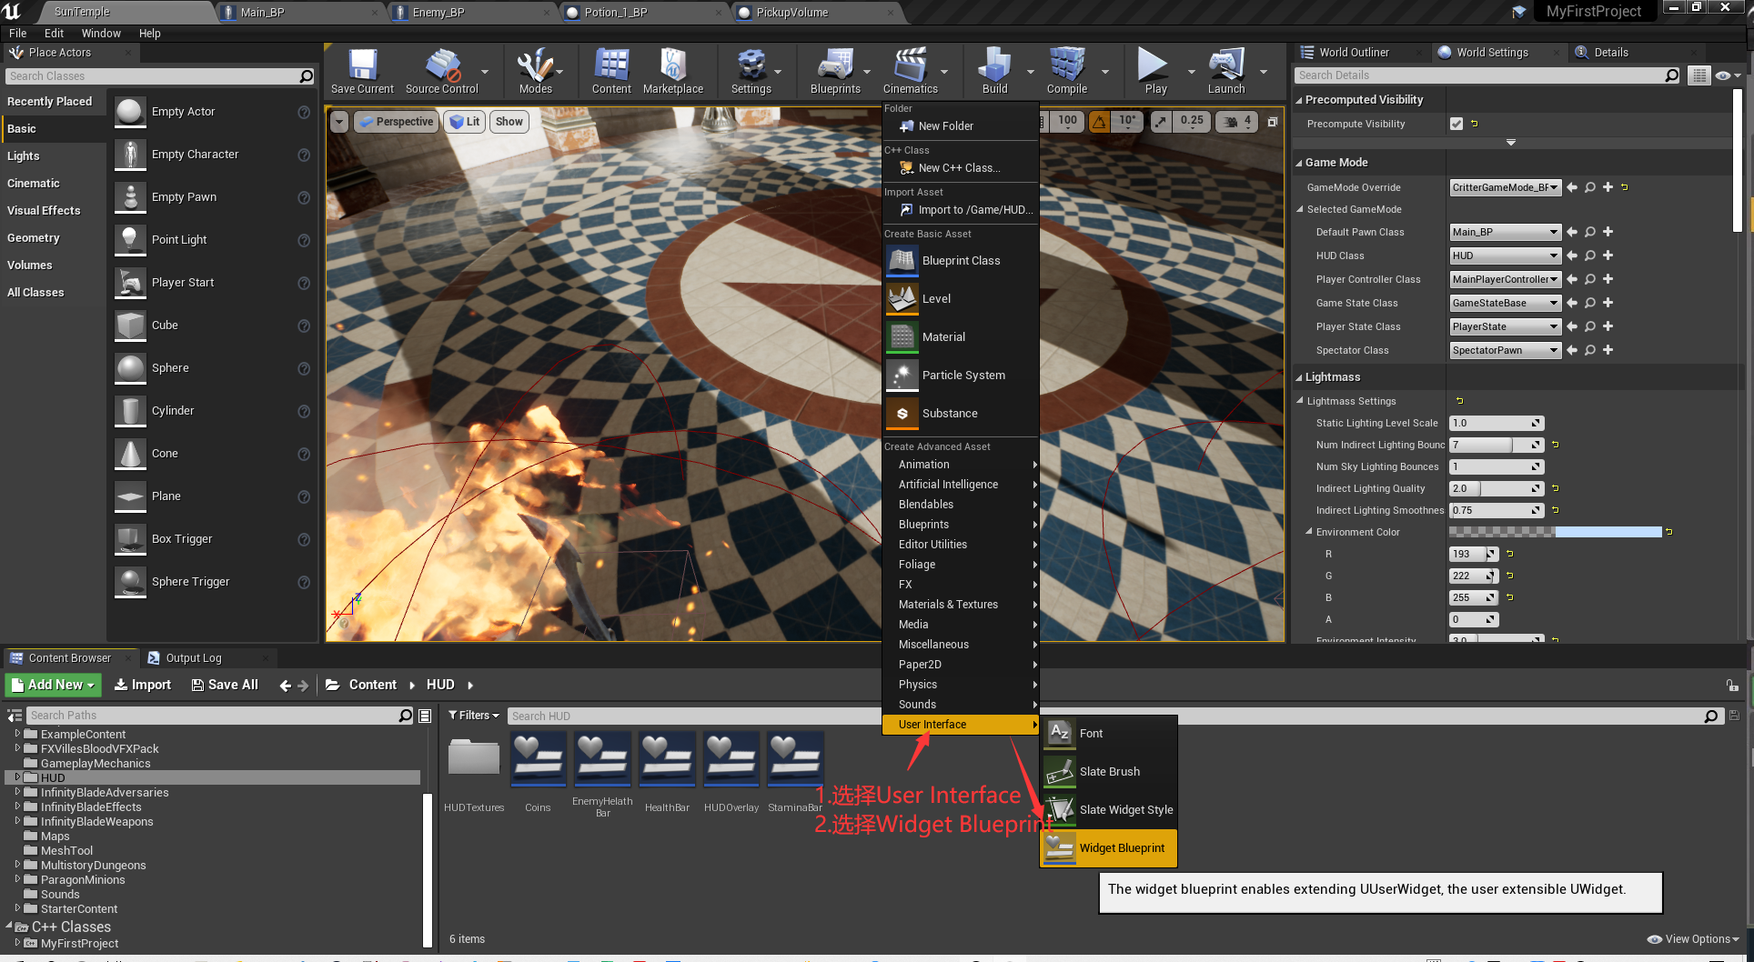Click the lock icon in the Content Browser
The width and height of the screenshot is (1754, 962).
pos(1732,685)
